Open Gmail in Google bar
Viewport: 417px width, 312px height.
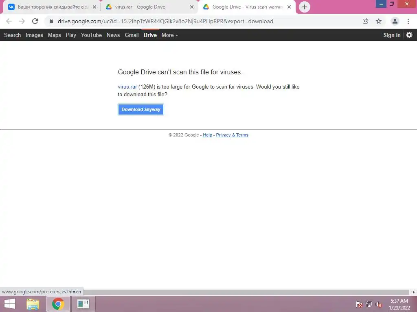(132, 35)
